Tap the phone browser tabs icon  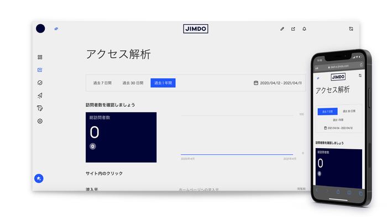click(x=360, y=194)
